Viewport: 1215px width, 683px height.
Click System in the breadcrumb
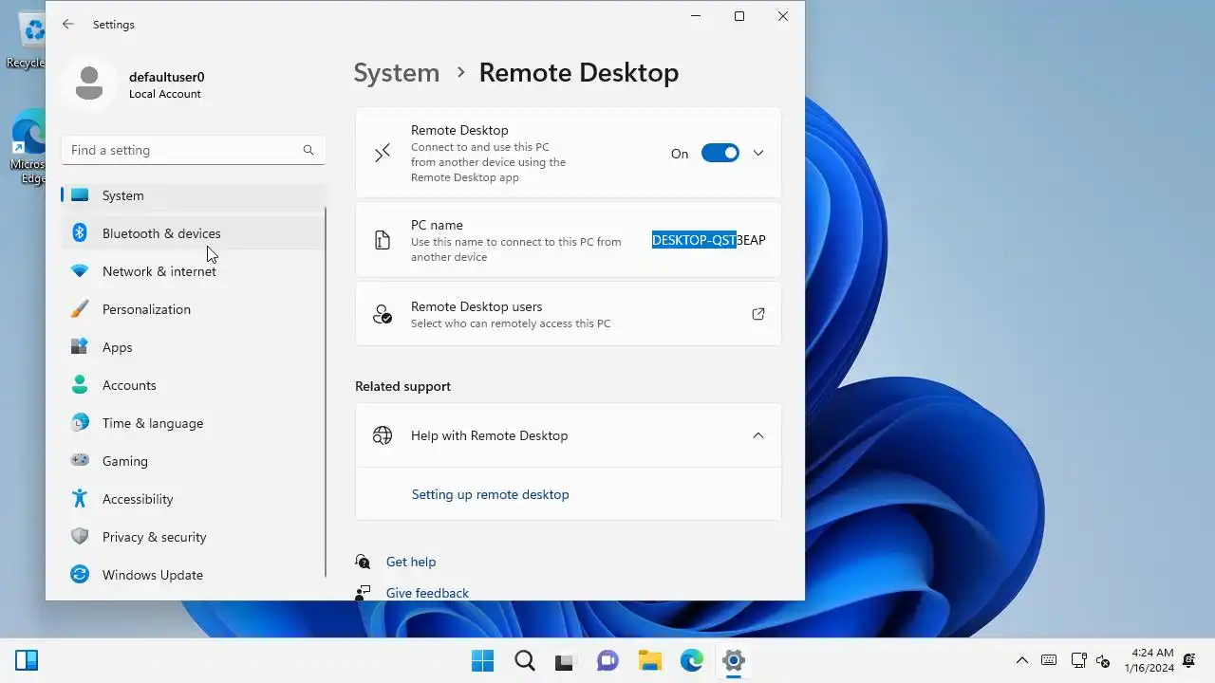(397, 73)
